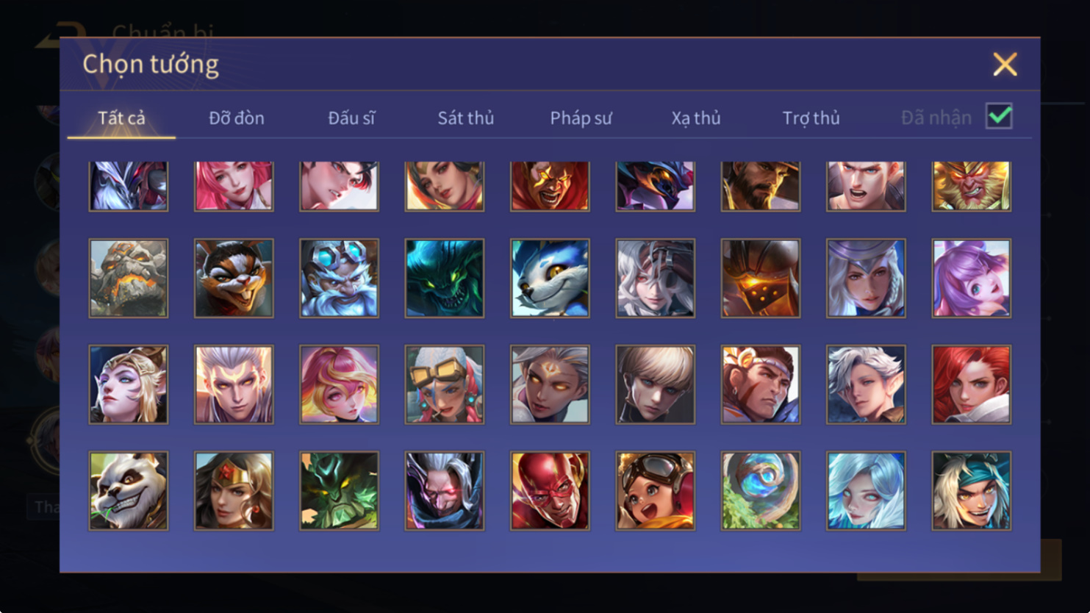This screenshot has width=1090, height=613.
Task: Choose the red Flash hero icon
Action: (x=550, y=491)
